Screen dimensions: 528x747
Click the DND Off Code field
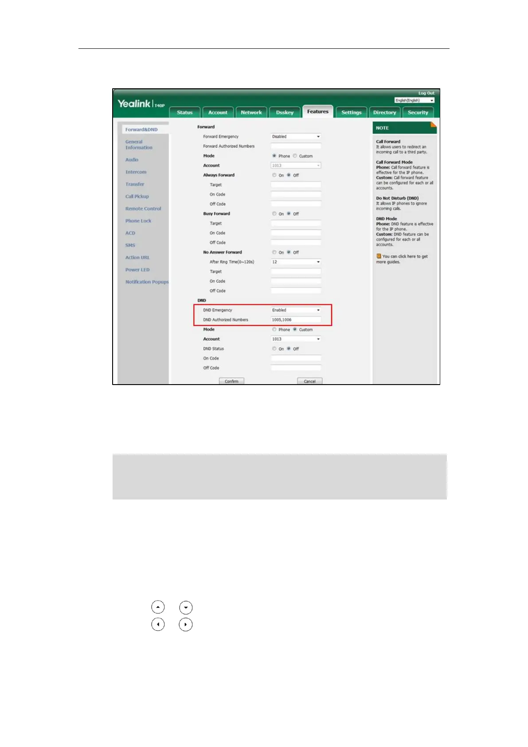[x=296, y=368]
